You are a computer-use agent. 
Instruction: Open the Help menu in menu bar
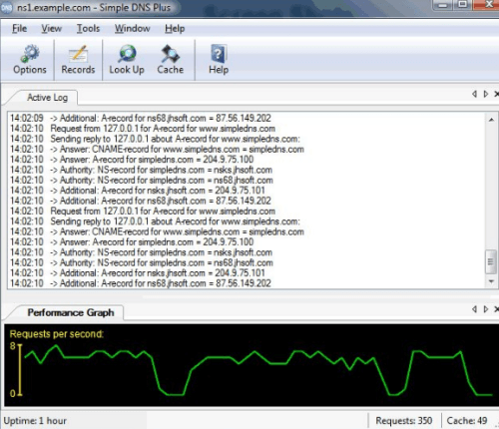tap(175, 29)
